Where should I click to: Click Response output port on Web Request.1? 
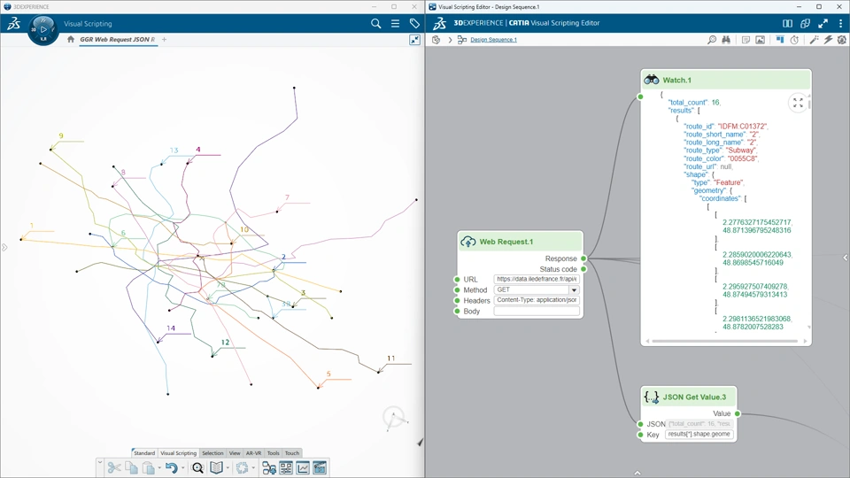(x=583, y=258)
